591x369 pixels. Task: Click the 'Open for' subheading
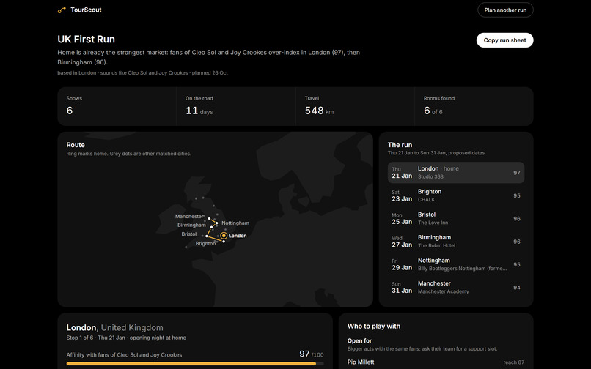[359, 340]
